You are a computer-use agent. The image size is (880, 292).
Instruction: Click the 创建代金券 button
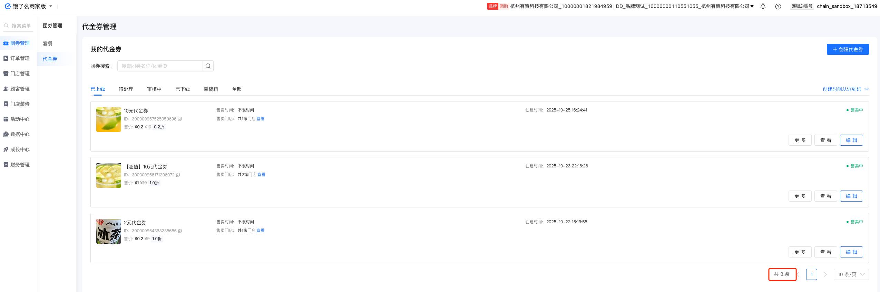[848, 49]
